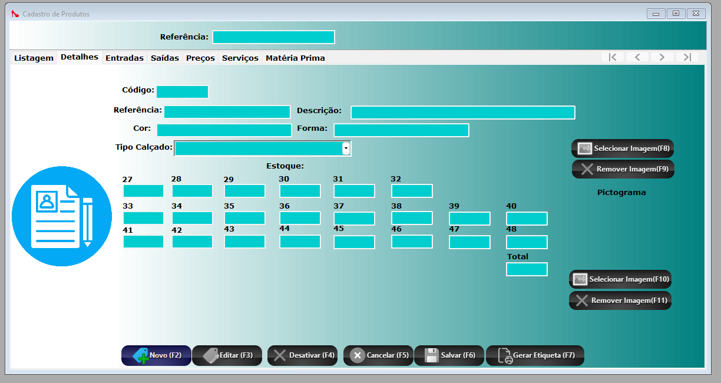Click Desativar (F4) button
This screenshot has height=383, width=721.
coord(302,355)
